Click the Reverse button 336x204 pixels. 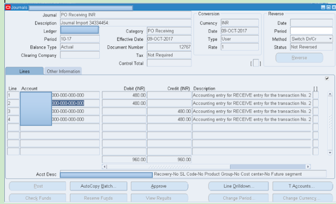click(299, 58)
